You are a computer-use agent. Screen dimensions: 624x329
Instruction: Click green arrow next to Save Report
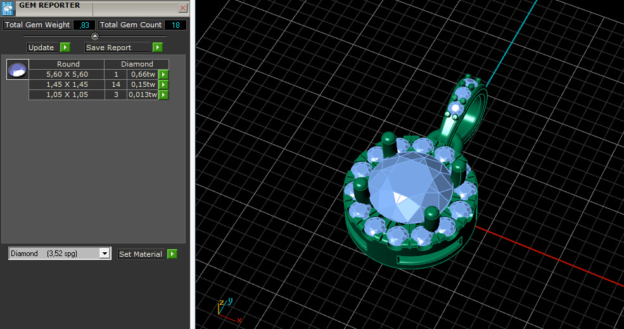pyautogui.click(x=158, y=48)
